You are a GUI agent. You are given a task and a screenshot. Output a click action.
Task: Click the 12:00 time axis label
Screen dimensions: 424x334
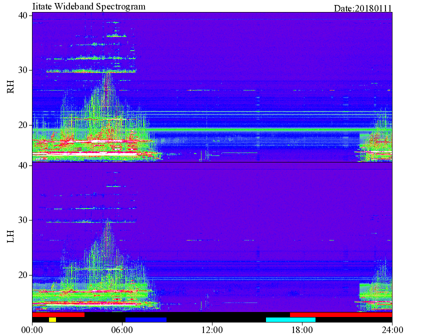pyautogui.click(x=212, y=330)
